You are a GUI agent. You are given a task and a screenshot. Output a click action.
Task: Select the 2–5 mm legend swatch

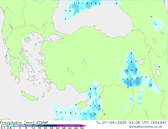click(23, 126)
